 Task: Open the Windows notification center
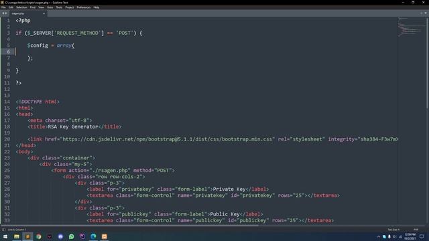tap(422, 236)
